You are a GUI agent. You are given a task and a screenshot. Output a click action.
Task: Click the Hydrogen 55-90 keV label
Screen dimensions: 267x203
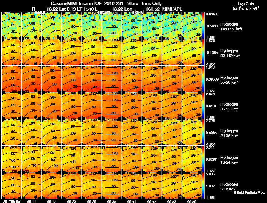coord(229,80)
